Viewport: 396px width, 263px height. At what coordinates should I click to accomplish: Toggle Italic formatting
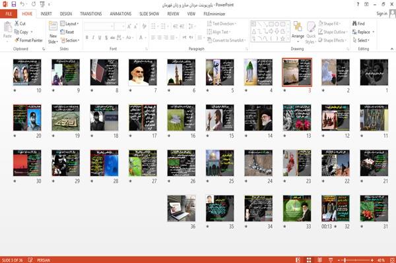93,38
